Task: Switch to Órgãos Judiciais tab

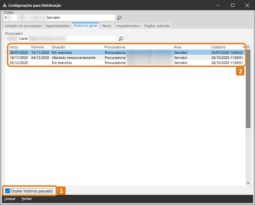Action: 157,26
